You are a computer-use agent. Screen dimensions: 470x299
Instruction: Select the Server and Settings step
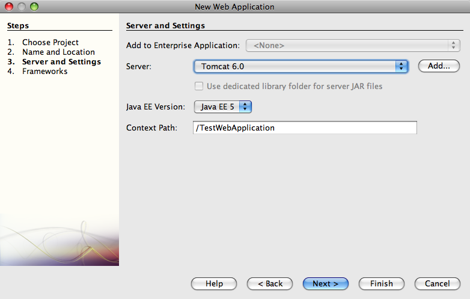click(x=61, y=62)
